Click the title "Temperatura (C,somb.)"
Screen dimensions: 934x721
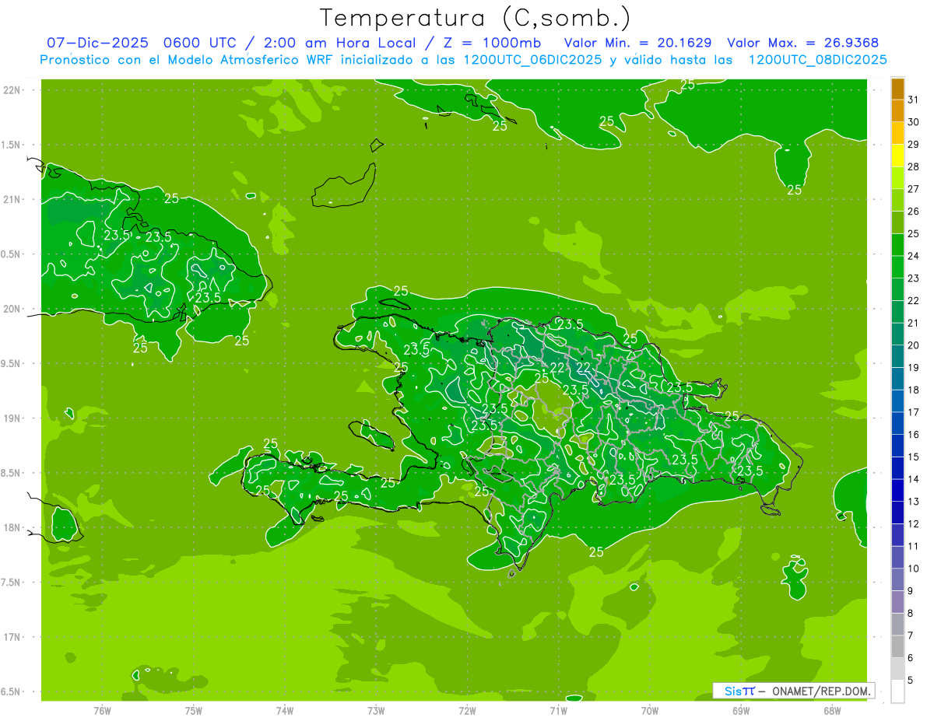click(x=476, y=17)
